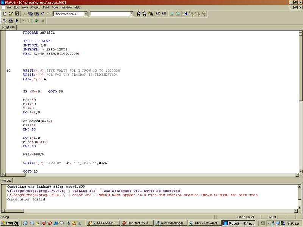Click the Start button in the taskbar

[10, 223]
